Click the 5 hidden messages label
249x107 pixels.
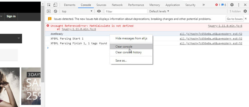point(235,11)
